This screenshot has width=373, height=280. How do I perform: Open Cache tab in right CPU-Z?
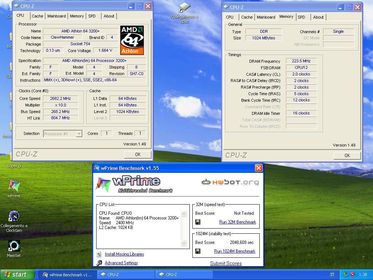click(247, 17)
